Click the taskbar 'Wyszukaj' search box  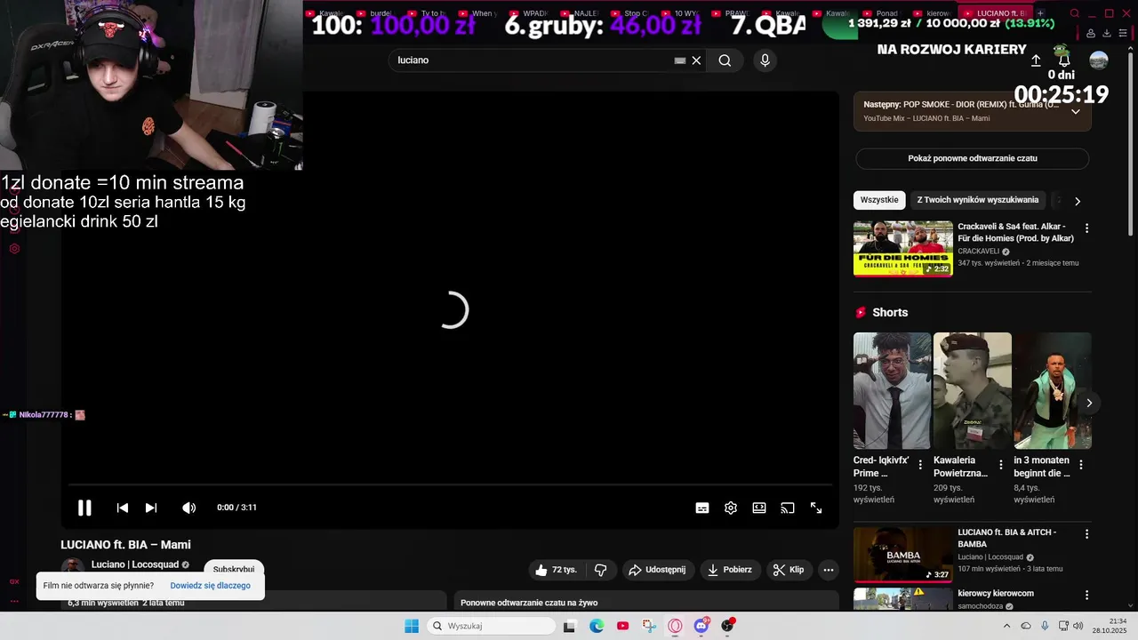492,626
